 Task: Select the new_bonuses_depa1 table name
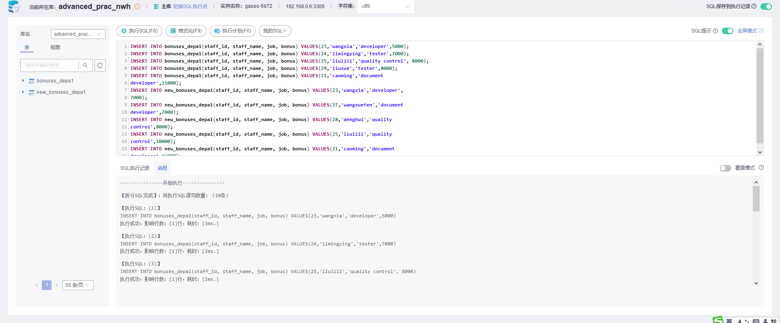pos(61,92)
